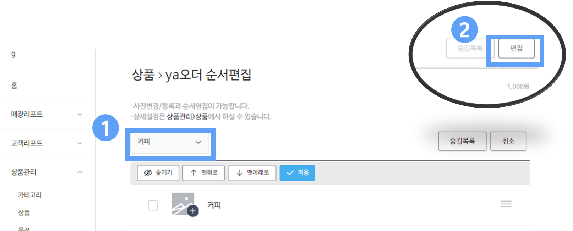The height and width of the screenshot is (231, 573).
Task: Expand the 고객리포트 menu chevron
Action: [x=80, y=143]
